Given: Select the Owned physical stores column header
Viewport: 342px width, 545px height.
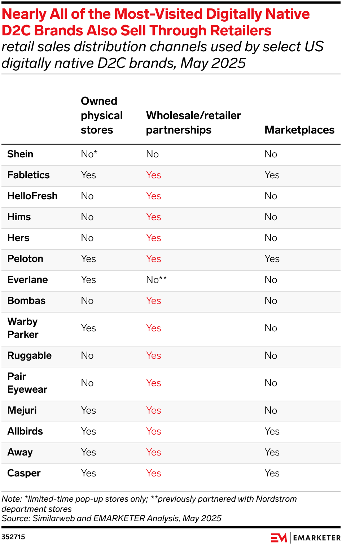Looking at the screenshot, I should [x=101, y=115].
